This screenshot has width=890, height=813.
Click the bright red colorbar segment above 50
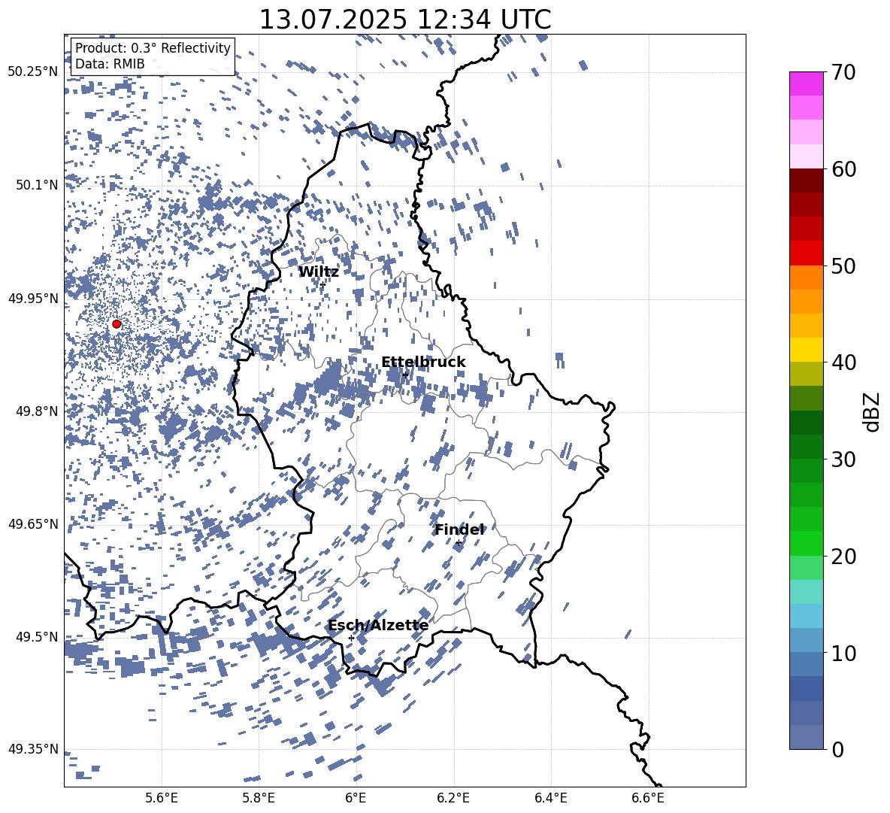point(806,253)
